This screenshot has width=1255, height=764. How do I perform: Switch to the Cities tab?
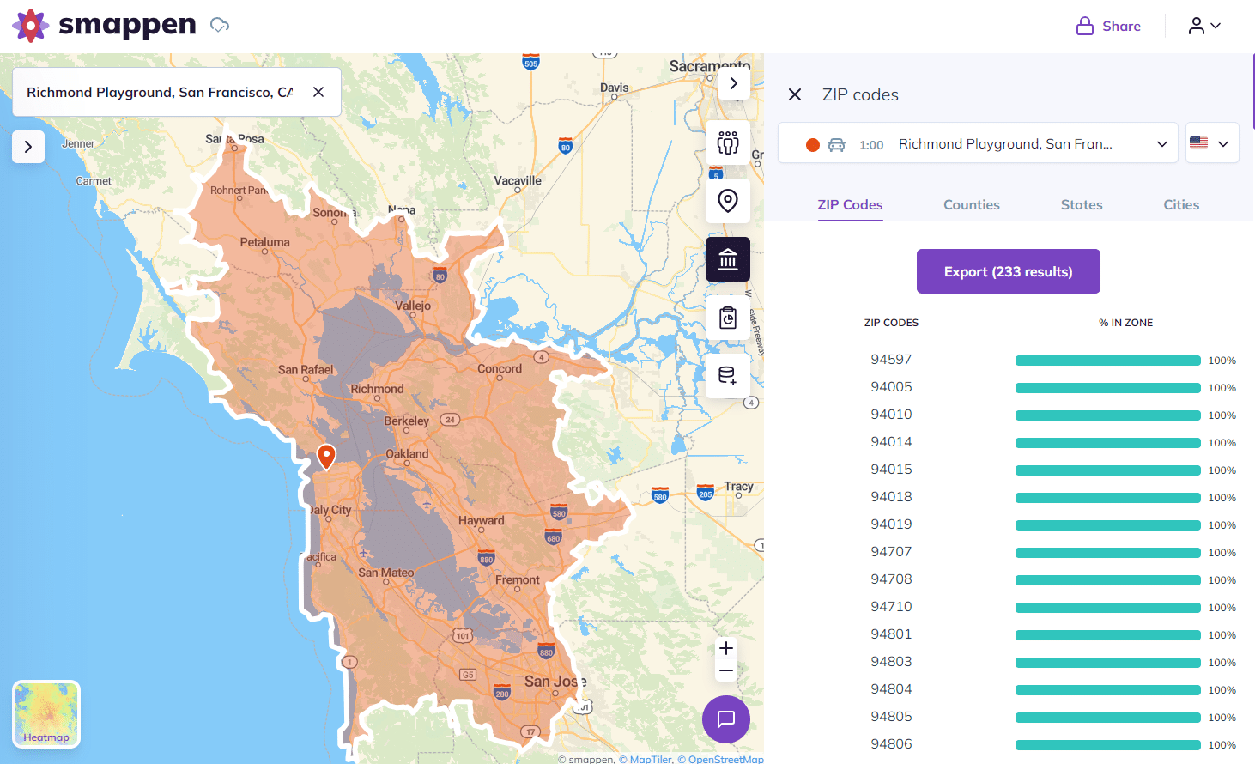click(1181, 204)
